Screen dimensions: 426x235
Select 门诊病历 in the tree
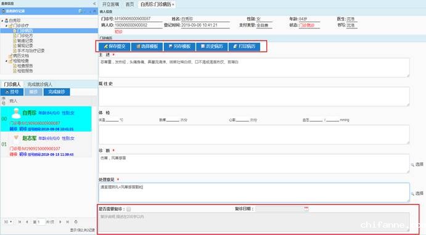coord(25,31)
